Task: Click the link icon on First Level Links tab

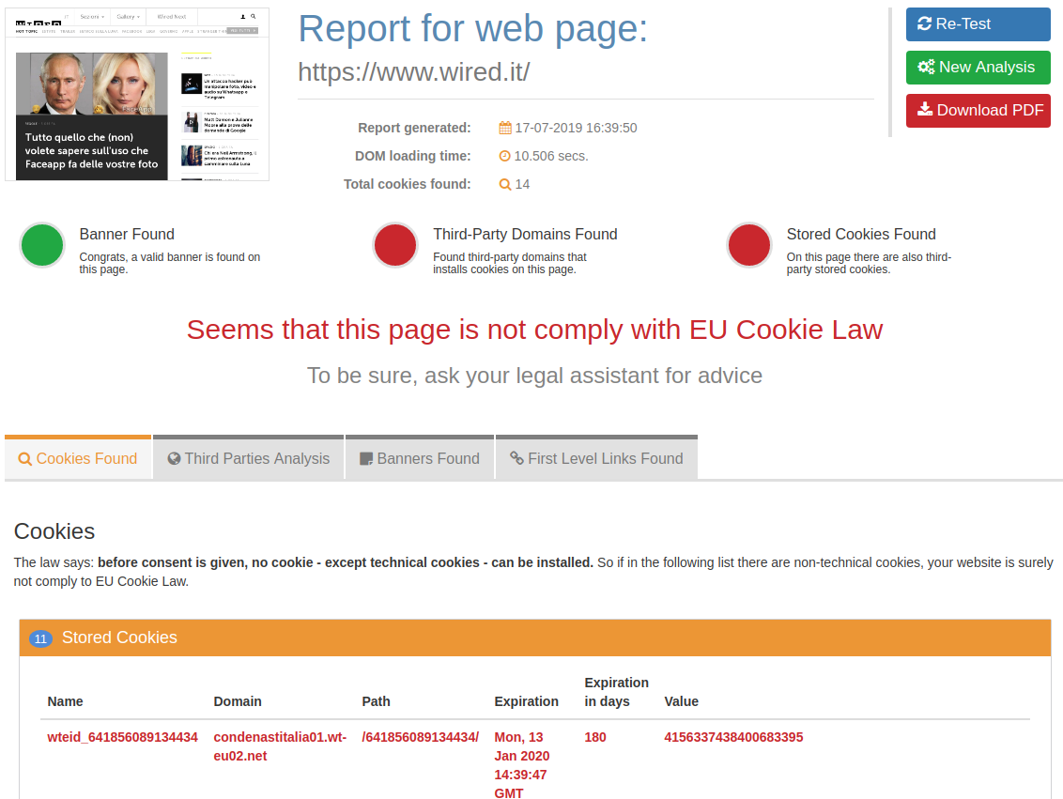Action: pyautogui.click(x=516, y=458)
